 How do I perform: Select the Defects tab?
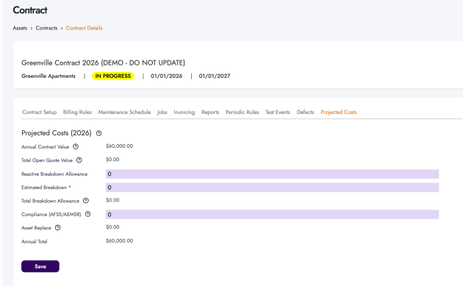305,112
